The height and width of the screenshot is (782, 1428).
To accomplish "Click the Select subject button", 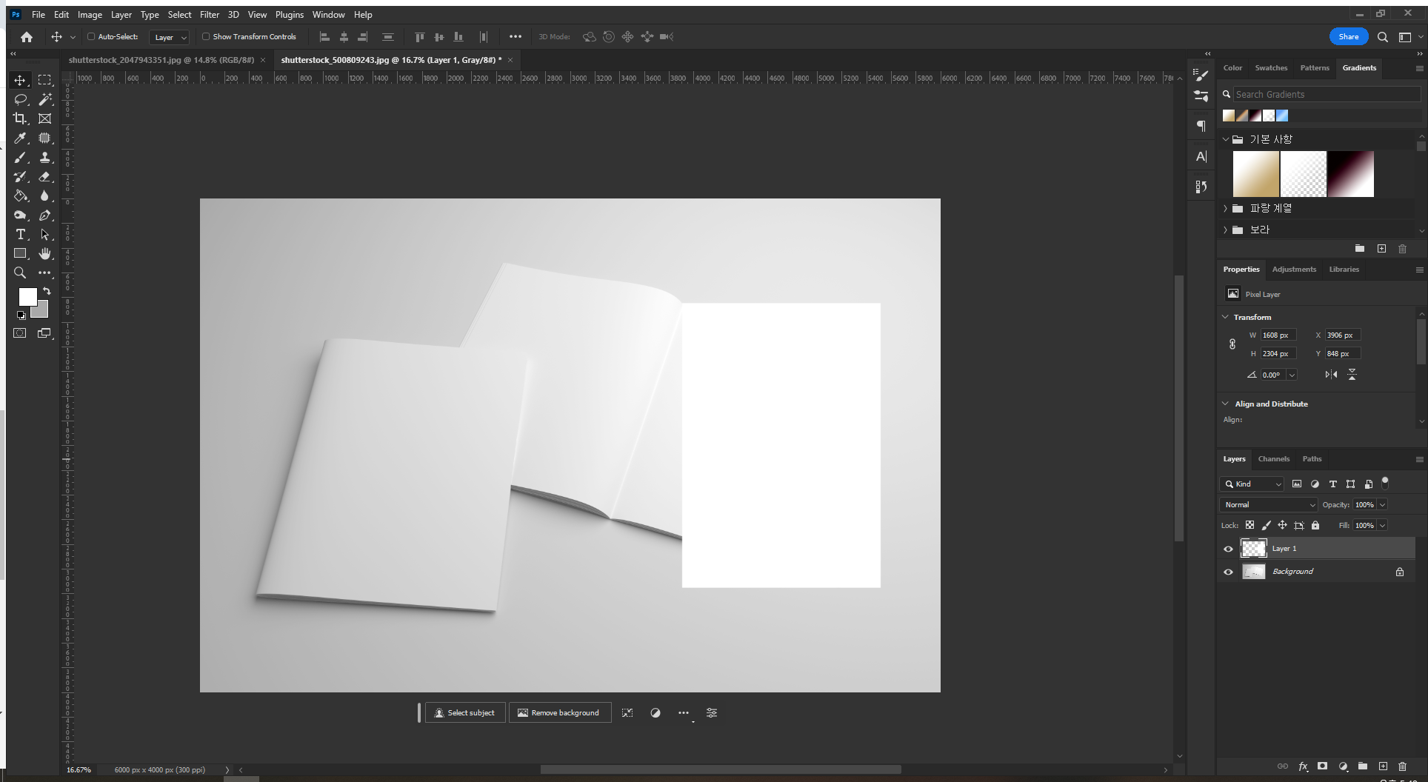I will tap(465, 712).
